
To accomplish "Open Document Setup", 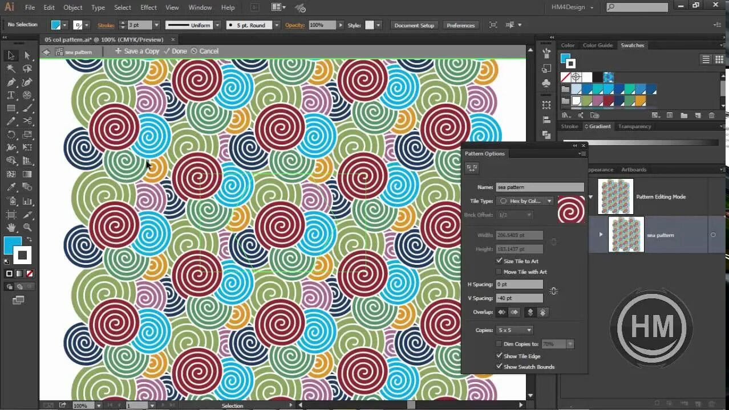I will pyautogui.click(x=414, y=25).
